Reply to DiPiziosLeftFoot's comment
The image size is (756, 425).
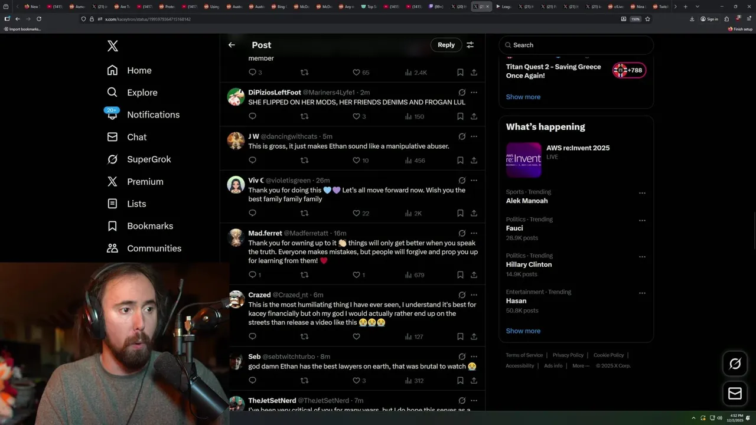pyautogui.click(x=252, y=116)
